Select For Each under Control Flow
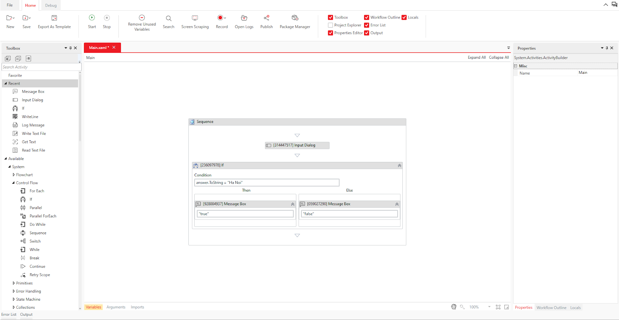Image resolution: width=619 pixels, height=320 pixels. click(x=37, y=191)
